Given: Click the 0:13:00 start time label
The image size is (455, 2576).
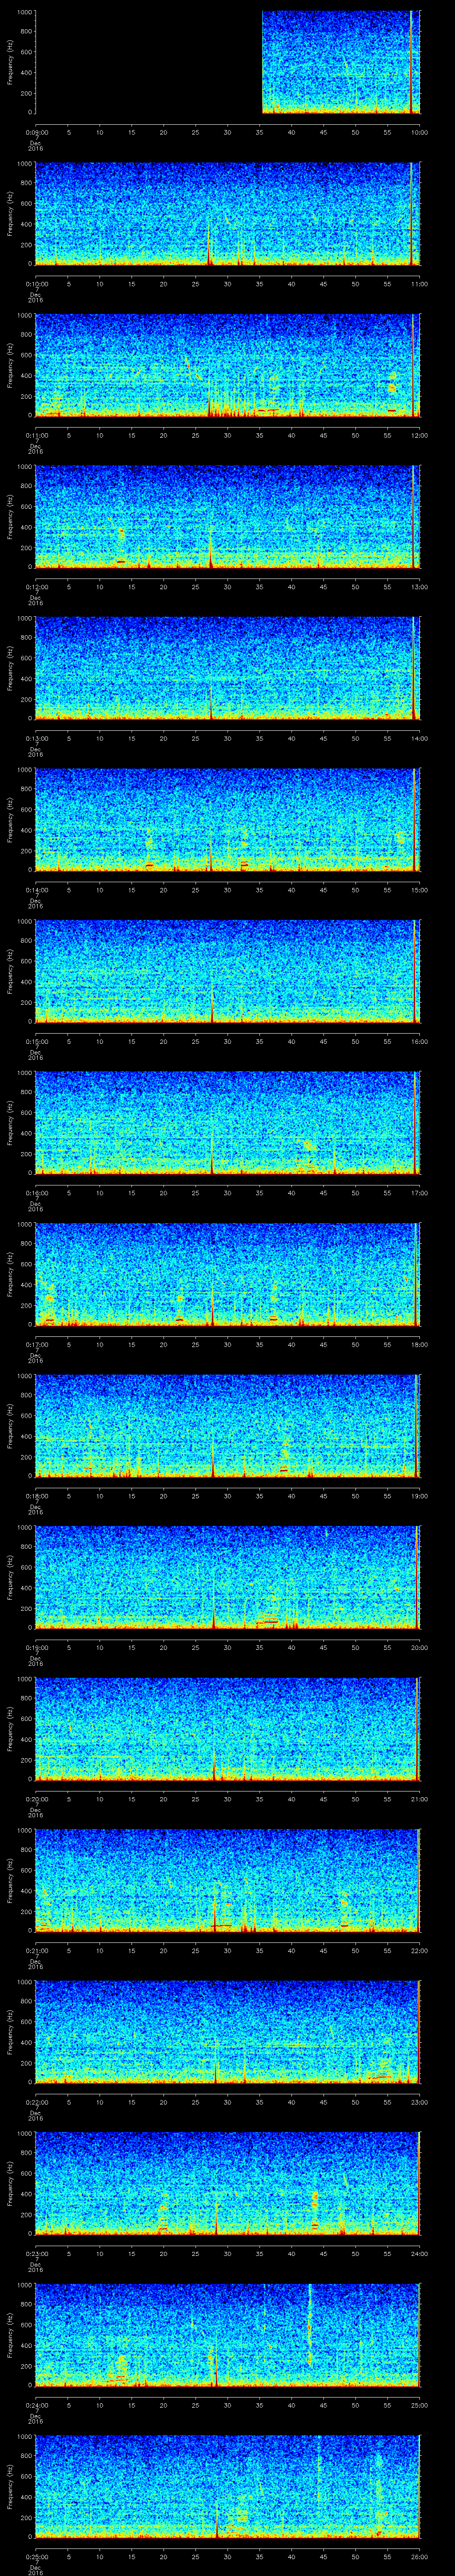Looking at the screenshot, I should tap(36, 738).
